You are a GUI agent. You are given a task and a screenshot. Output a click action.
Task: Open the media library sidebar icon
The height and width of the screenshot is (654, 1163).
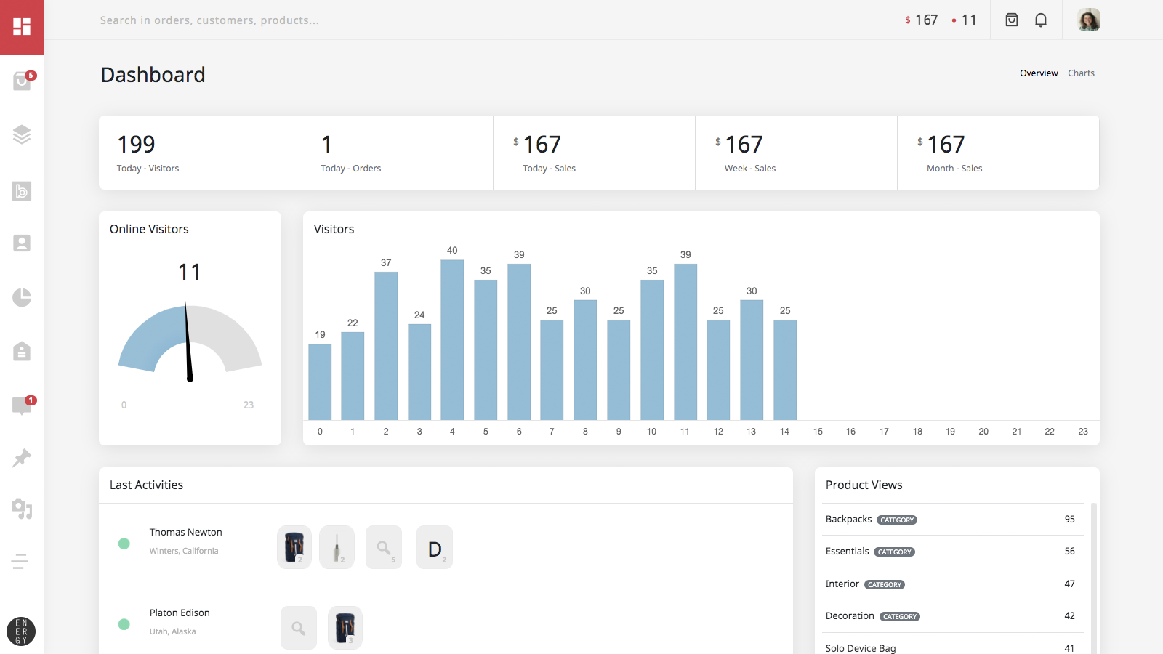[x=22, y=509]
